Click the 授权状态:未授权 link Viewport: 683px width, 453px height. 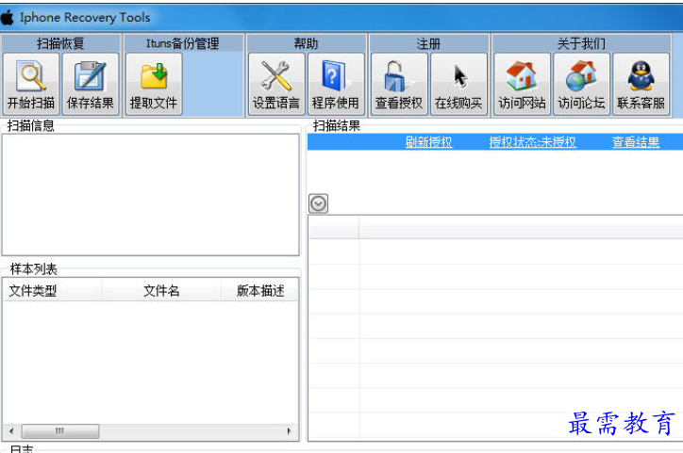point(532,142)
